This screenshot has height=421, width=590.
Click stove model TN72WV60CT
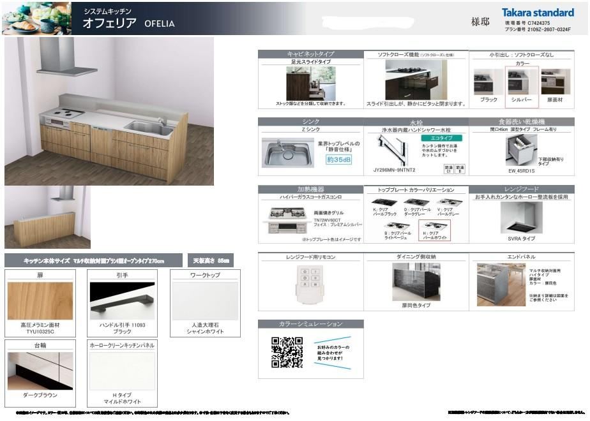pos(327,220)
